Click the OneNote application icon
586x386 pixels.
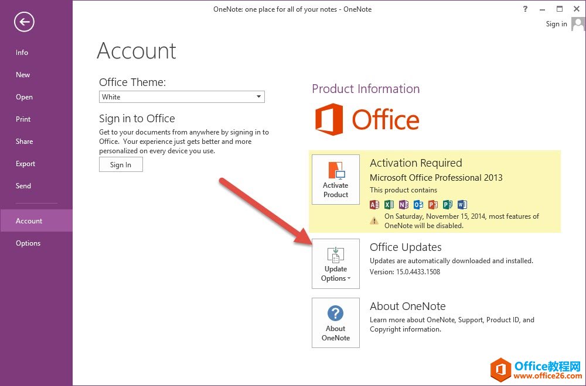pos(403,204)
